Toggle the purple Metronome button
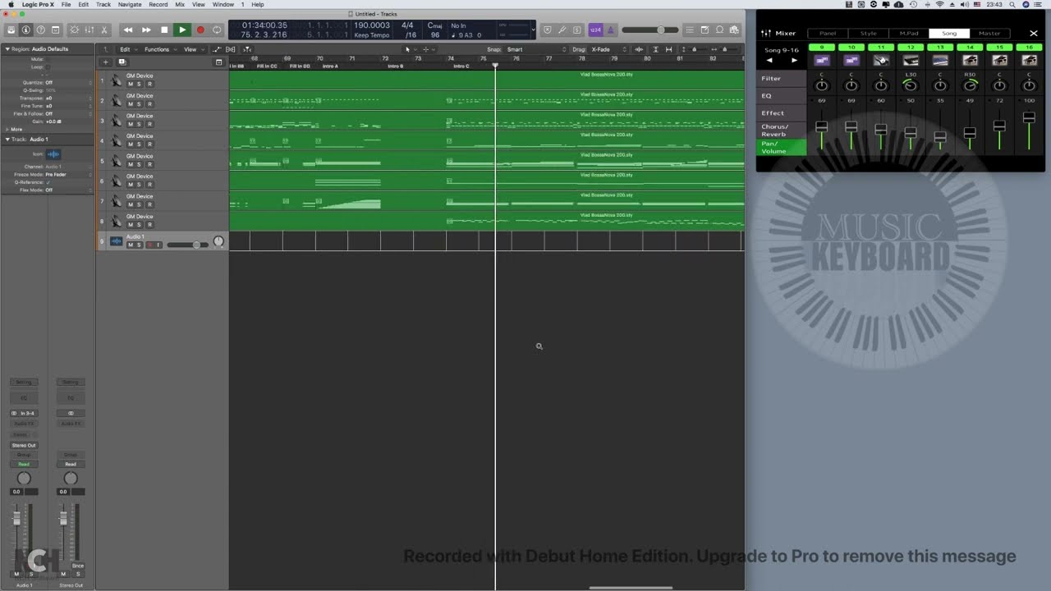 point(610,30)
